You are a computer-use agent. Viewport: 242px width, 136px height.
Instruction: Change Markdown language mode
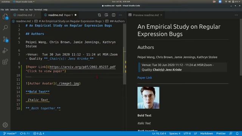click(x=206, y=133)
